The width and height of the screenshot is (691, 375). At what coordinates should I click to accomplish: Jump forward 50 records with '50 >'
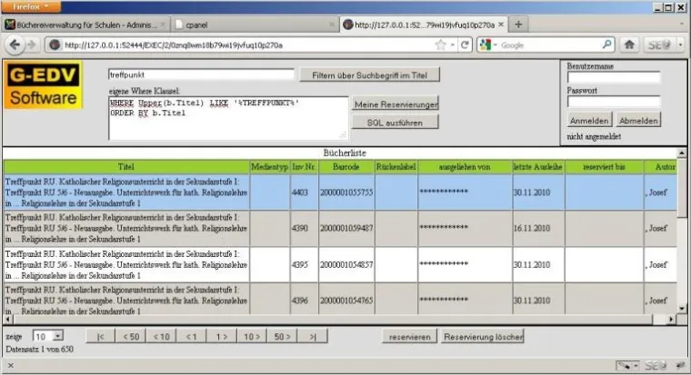[x=279, y=336]
